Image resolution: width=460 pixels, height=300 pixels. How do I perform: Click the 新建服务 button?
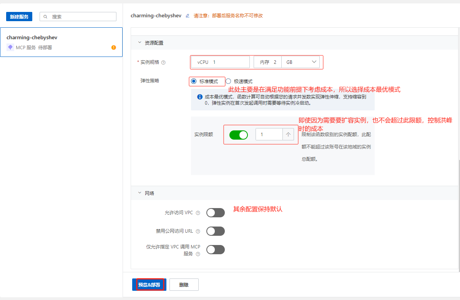coord(19,17)
